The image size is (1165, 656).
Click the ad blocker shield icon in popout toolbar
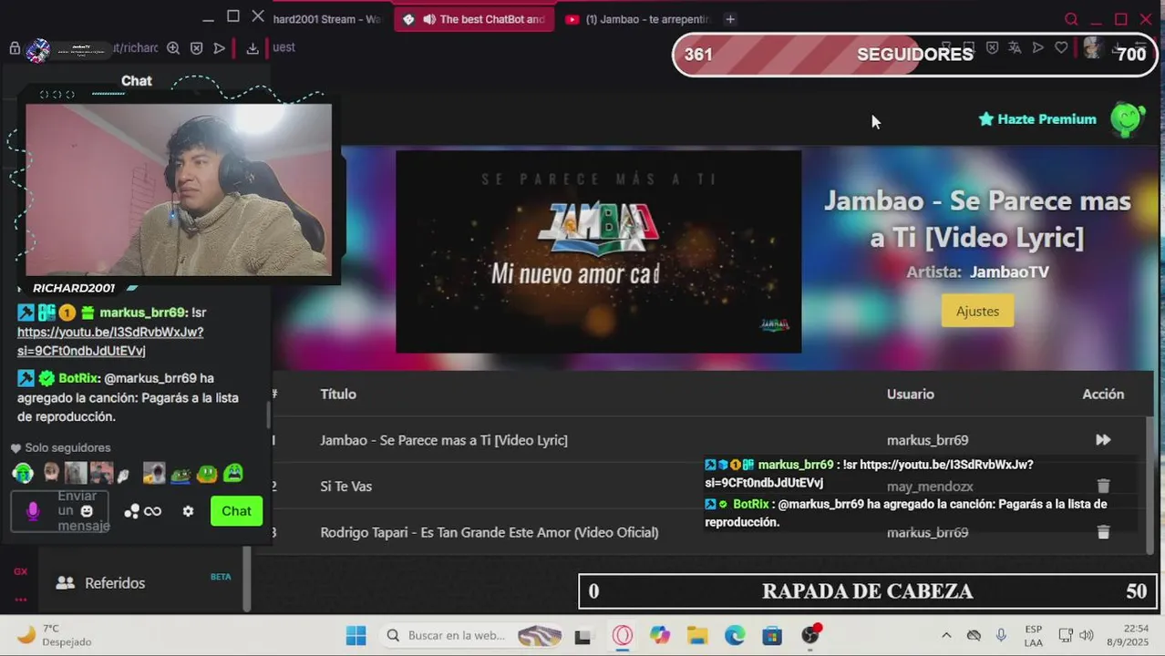point(196,48)
